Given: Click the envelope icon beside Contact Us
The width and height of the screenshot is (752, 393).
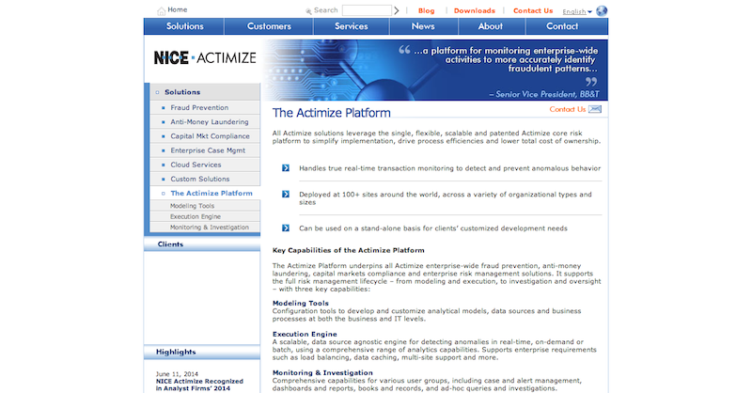Looking at the screenshot, I should click(595, 109).
